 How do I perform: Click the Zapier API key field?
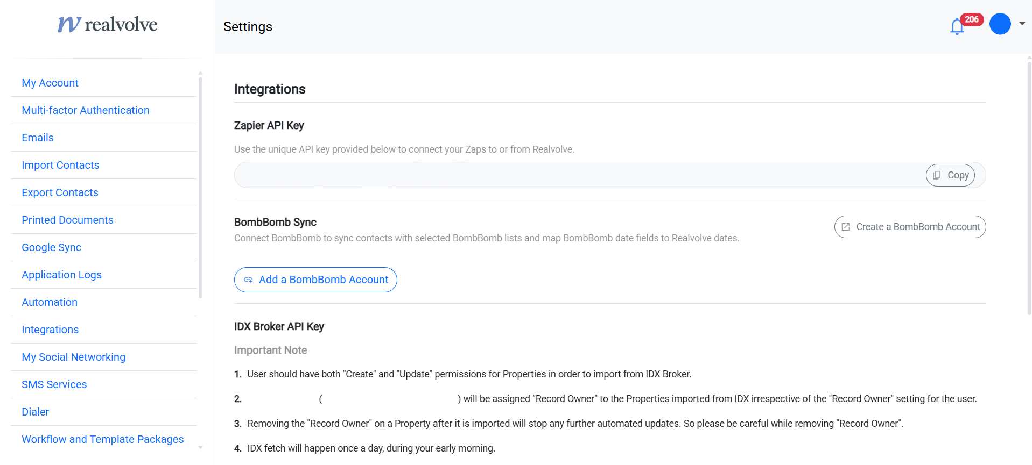(x=610, y=175)
